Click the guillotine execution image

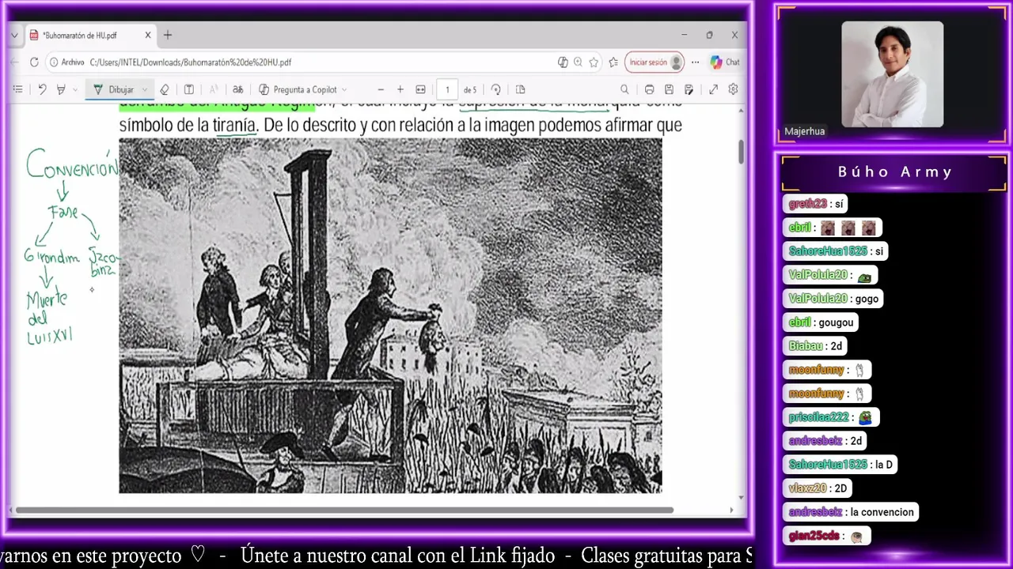[390, 315]
